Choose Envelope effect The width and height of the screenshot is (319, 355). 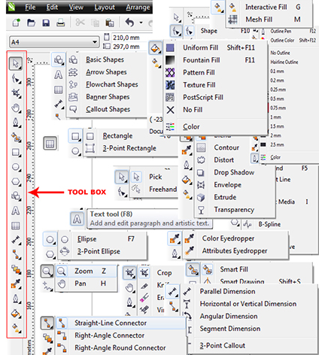click(x=227, y=185)
